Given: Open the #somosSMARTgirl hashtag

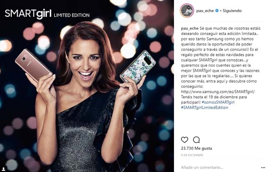Looking at the screenshot, I should [x=218, y=102].
